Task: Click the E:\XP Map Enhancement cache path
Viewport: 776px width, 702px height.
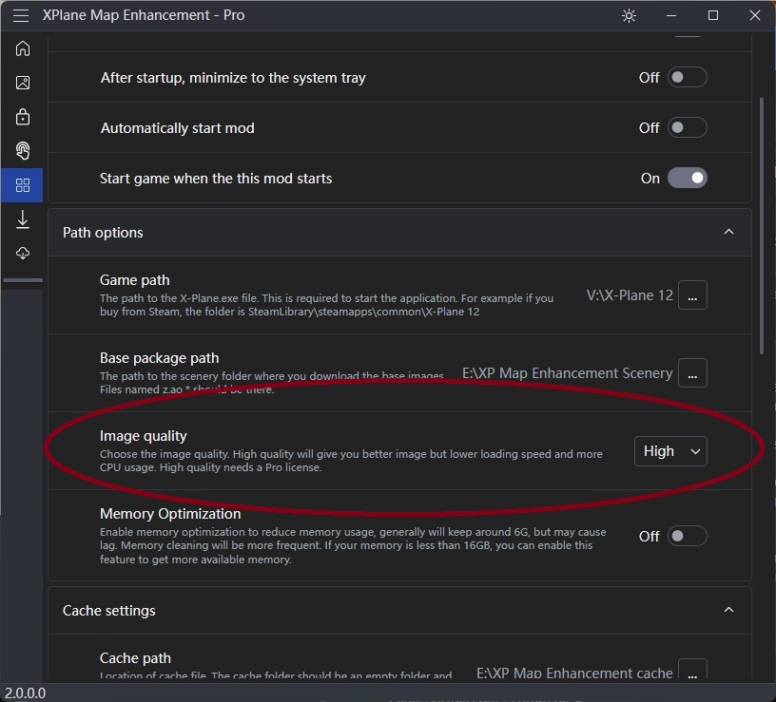Action: pyautogui.click(x=574, y=673)
